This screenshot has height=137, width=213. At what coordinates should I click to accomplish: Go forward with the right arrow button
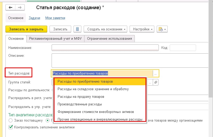[20, 7]
